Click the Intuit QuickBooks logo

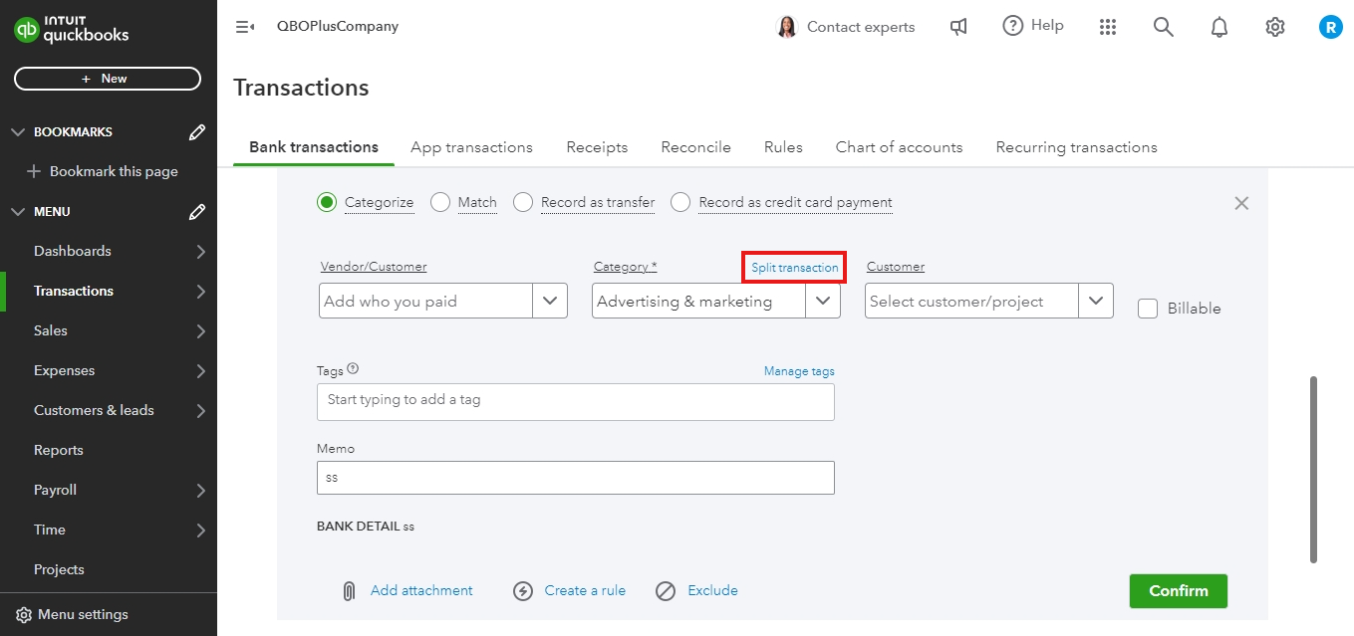[x=72, y=29]
